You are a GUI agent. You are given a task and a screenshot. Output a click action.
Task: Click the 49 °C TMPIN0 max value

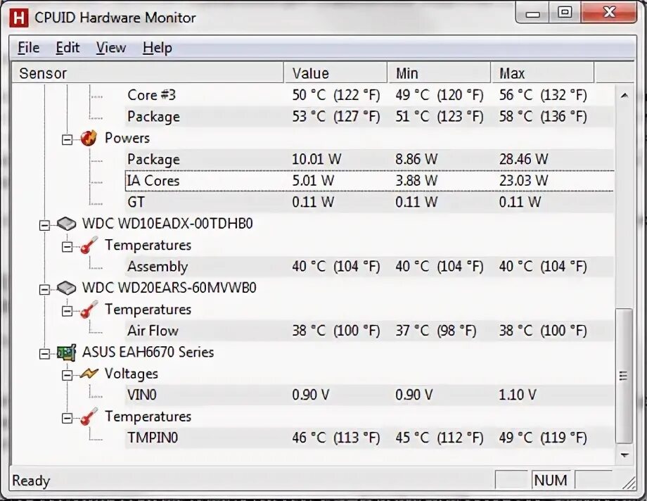pos(543,438)
